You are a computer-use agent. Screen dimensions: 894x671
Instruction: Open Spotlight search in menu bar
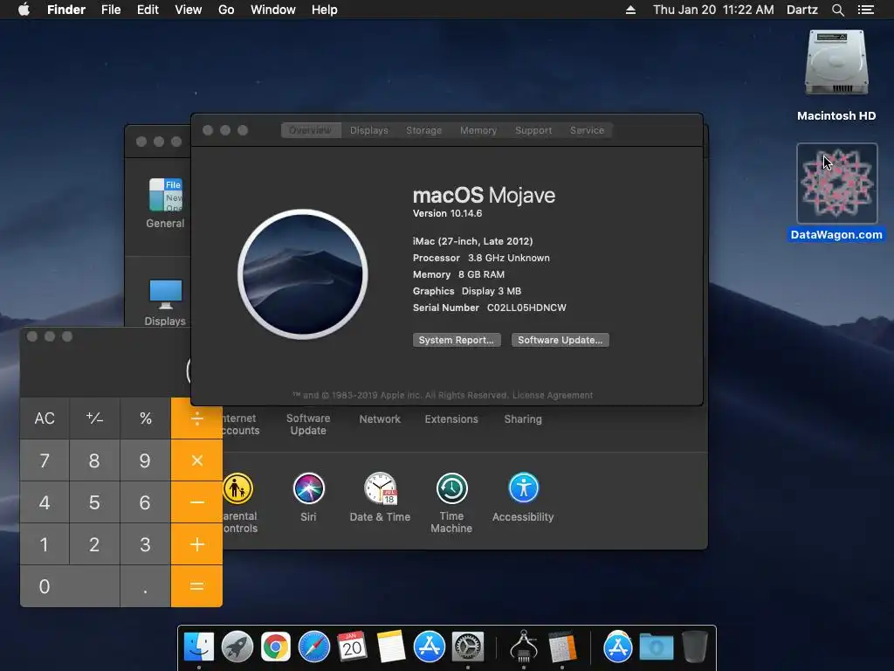pyautogui.click(x=837, y=10)
